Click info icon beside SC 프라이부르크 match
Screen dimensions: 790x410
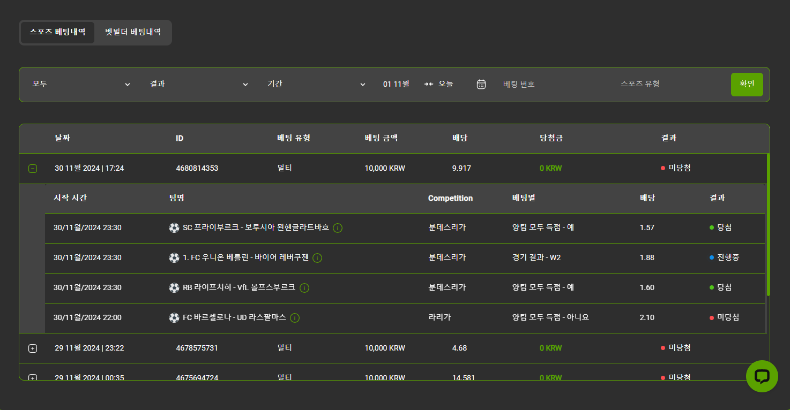[x=338, y=228]
